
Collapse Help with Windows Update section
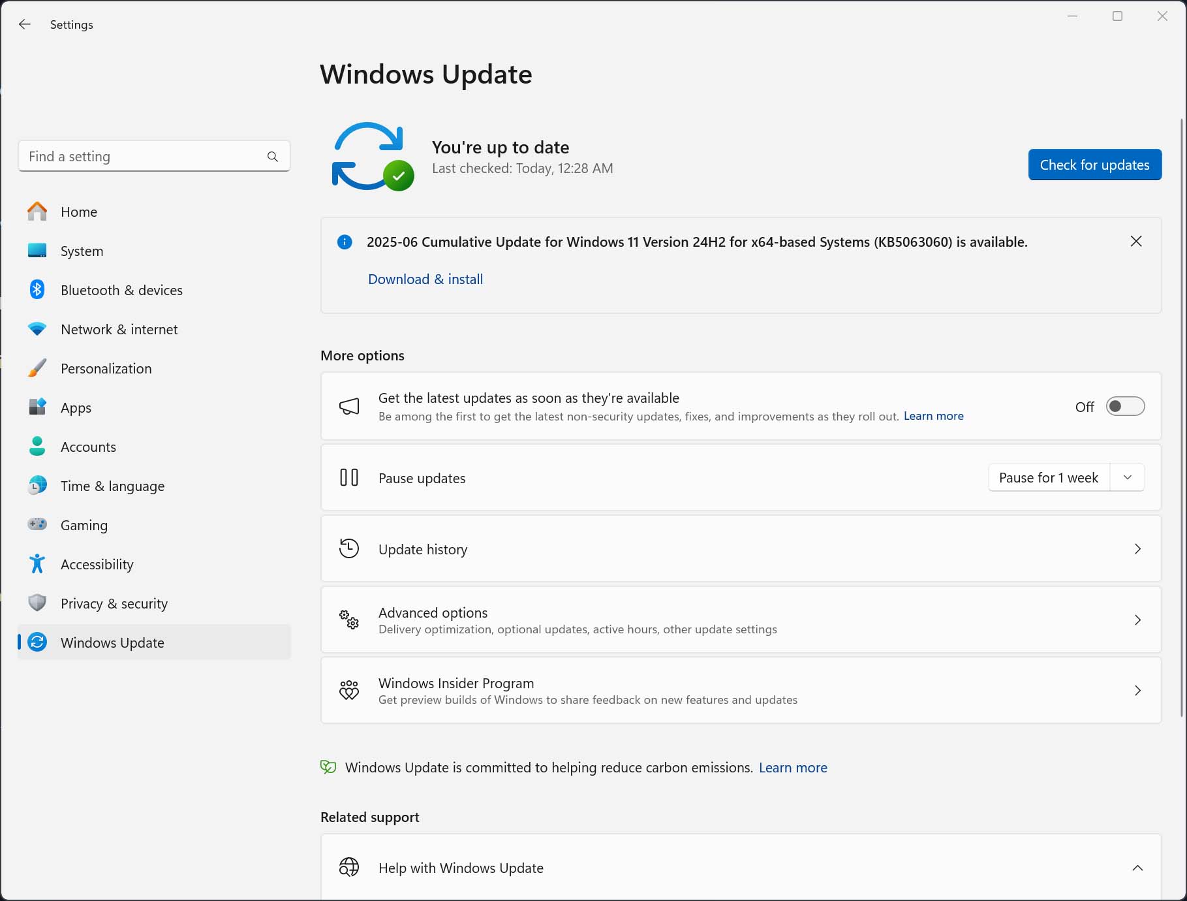pos(1137,868)
